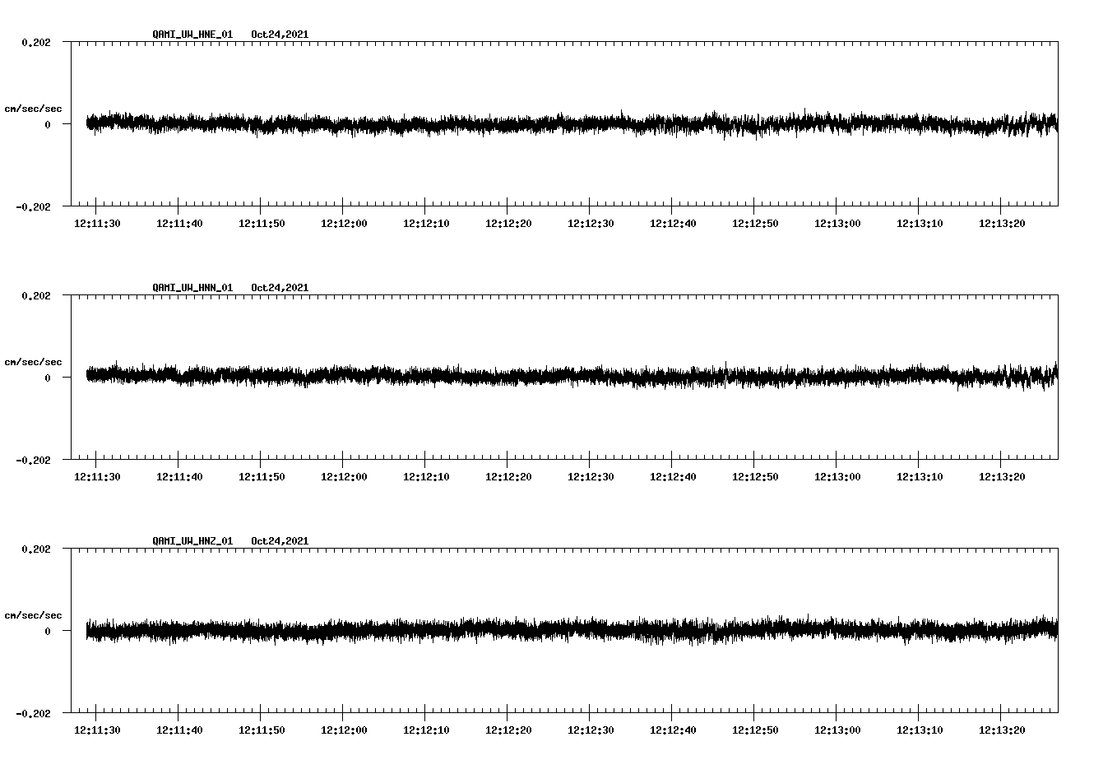Click the zero amplitude label on HNE axis

(x=48, y=125)
